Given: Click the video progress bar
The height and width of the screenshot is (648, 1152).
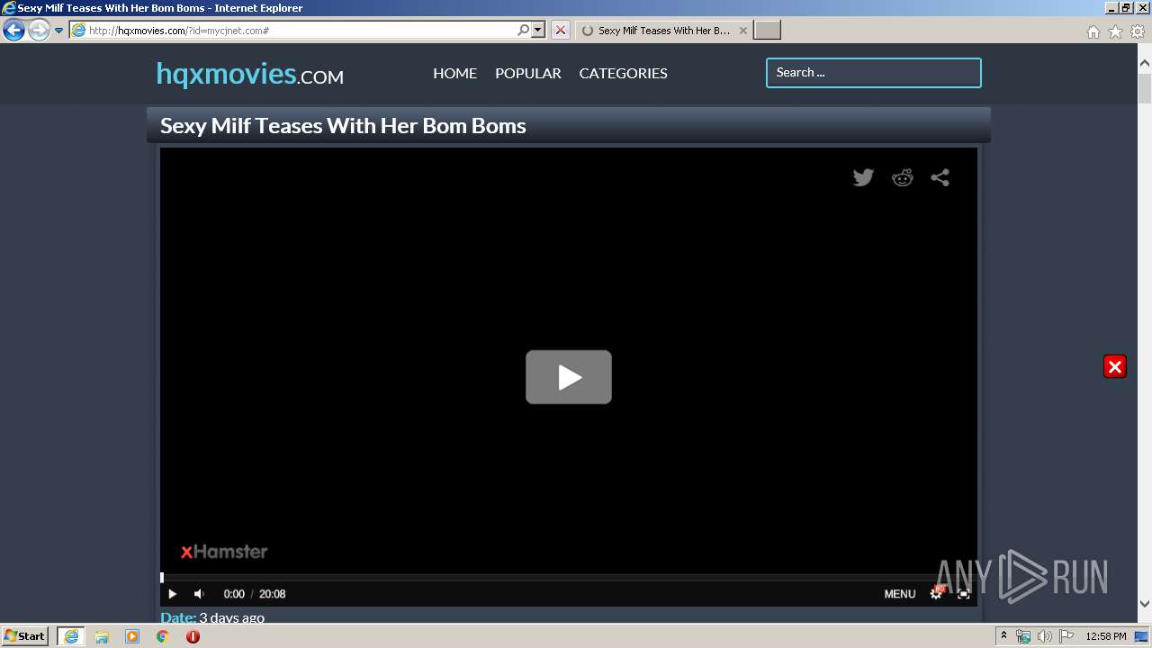Looking at the screenshot, I should pos(569,577).
